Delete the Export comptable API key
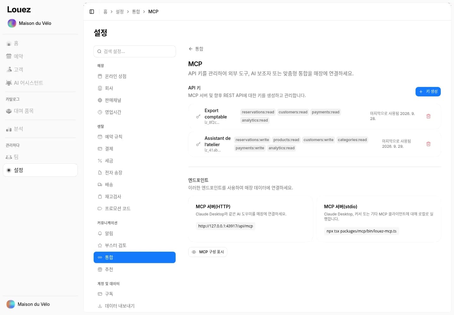This screenshot has height=315, width=454. (428, 116)
